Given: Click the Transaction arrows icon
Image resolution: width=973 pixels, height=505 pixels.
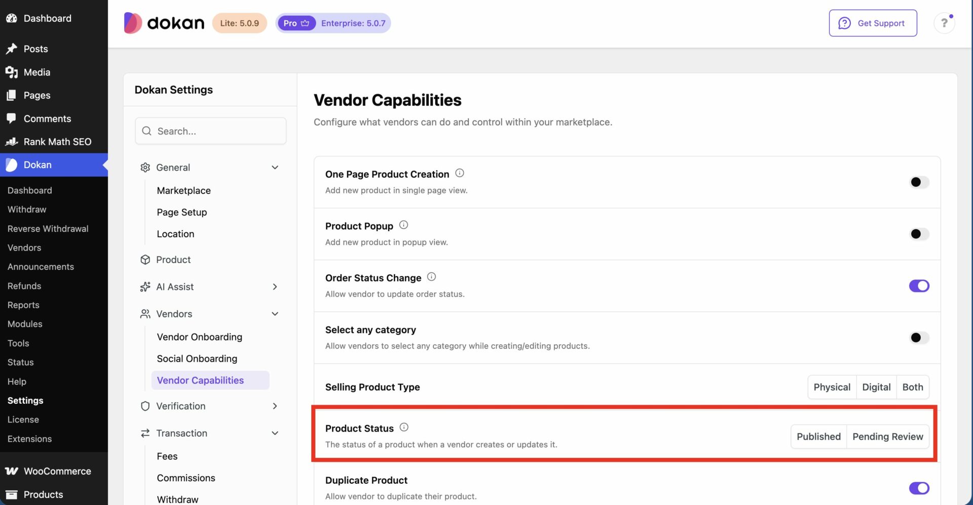Looking at the screenshot, I should click(x=145, y=433).
